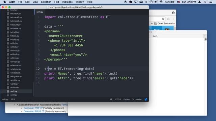Screen dimensions: 216x121
Task: Open the US flag input source menu
Action: [179, 2]
